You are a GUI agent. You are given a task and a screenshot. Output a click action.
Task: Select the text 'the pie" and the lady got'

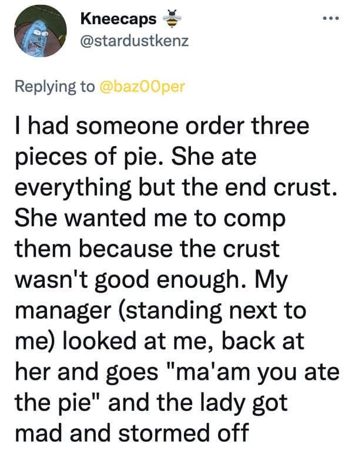[x=151, y=404]
